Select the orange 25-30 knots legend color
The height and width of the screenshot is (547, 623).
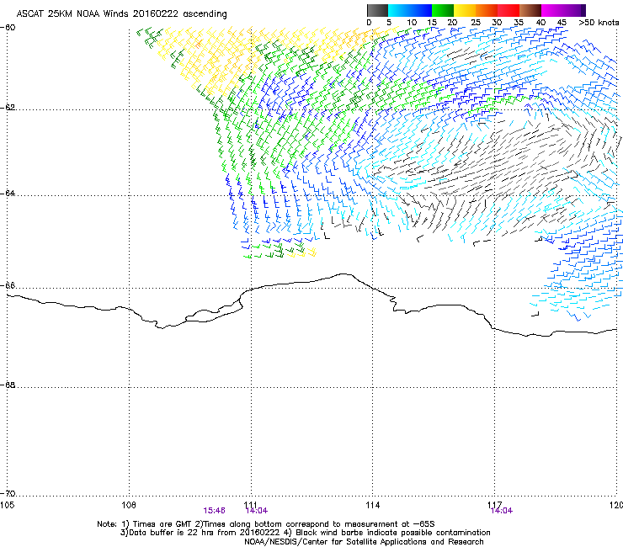[x=487, y=10]
